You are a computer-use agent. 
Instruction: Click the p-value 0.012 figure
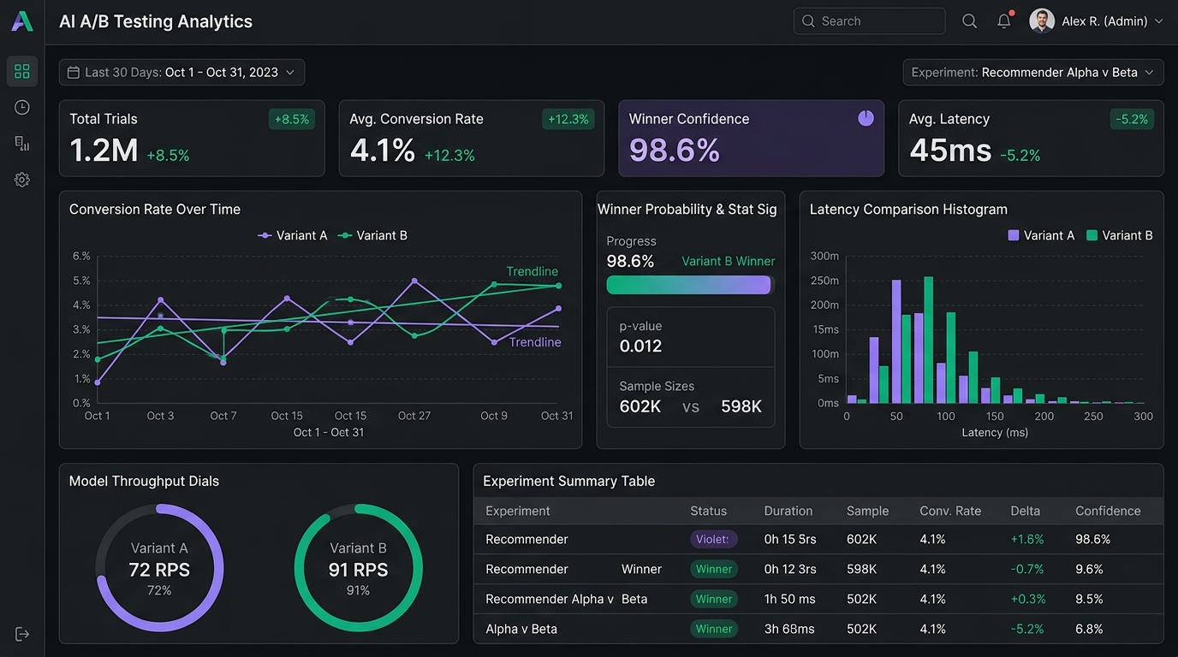pos(641,346)
